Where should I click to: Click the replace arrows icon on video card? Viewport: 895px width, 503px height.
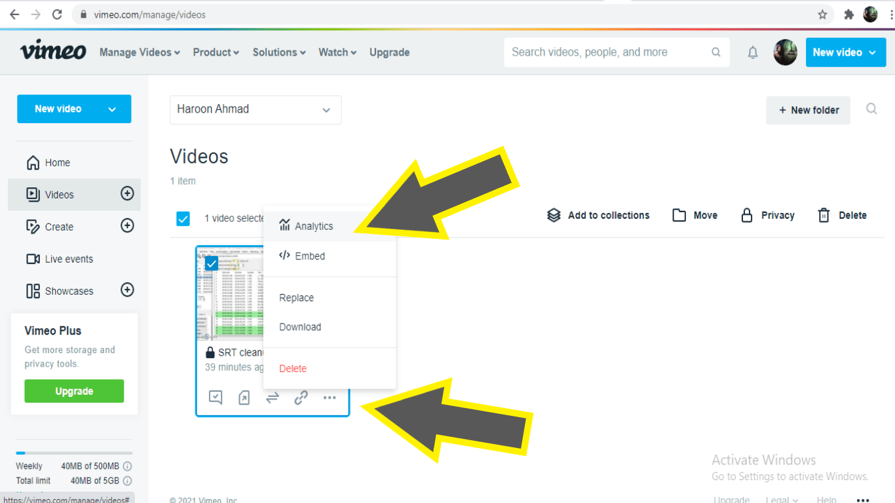pos(273,397)
